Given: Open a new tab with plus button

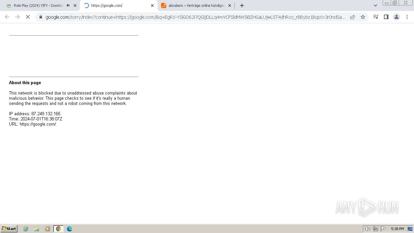Looking at the screenshot, I should (x=242, y=6).
